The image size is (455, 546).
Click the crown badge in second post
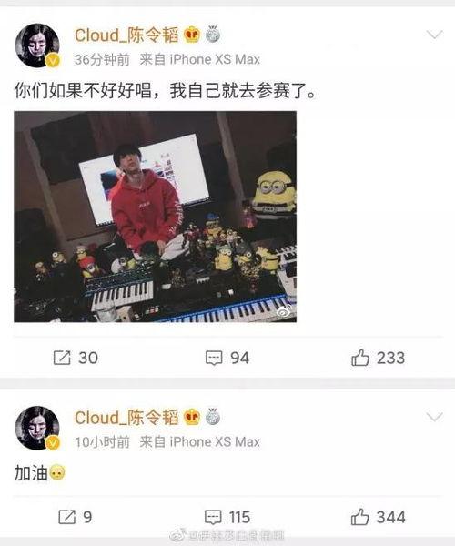click(x=192, y=417)
